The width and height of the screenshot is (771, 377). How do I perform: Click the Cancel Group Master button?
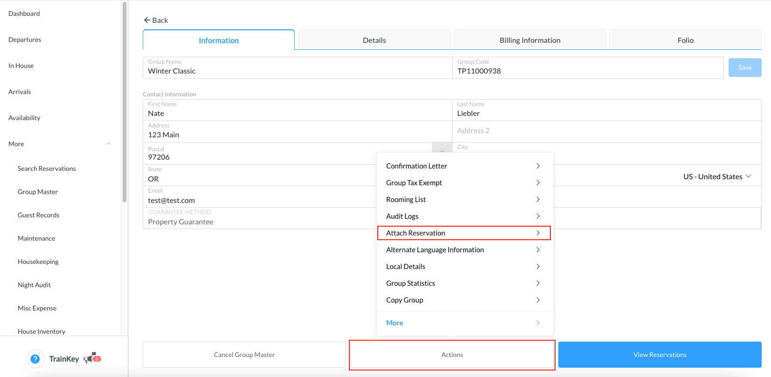[x=244, y=355]
